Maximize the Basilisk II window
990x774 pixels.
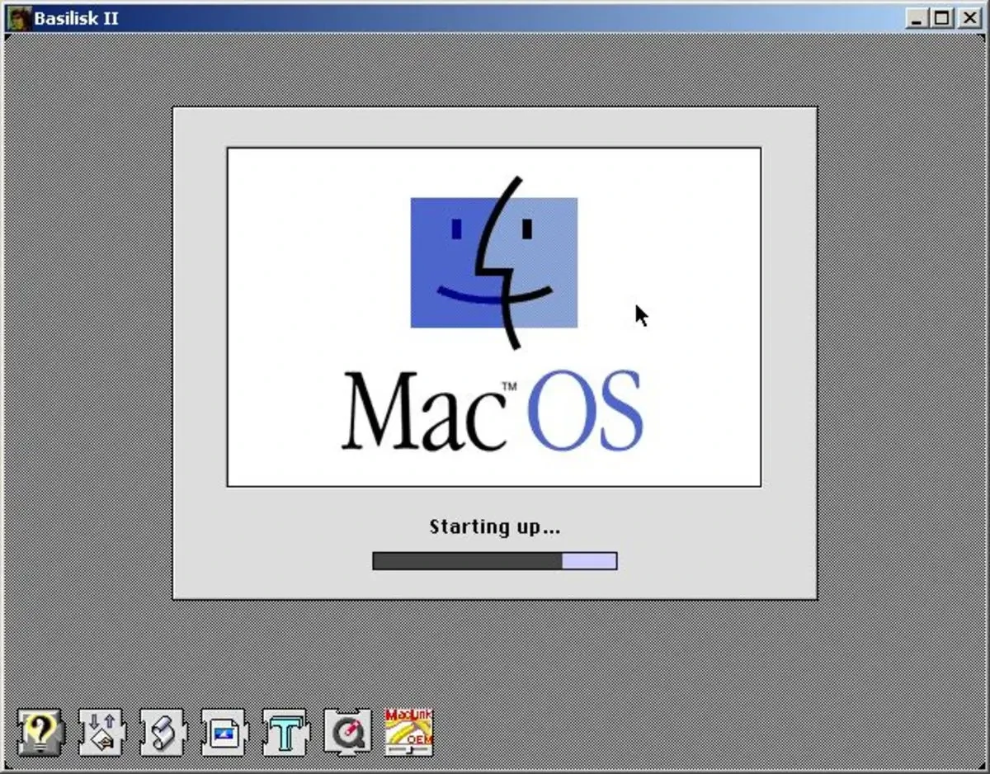click(x=942, y=17)
